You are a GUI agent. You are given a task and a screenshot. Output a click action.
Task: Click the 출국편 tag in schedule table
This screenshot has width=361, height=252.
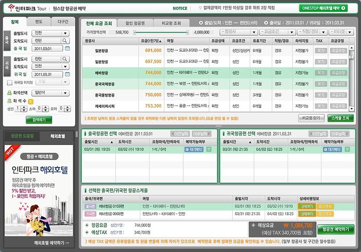click(90, 206)
